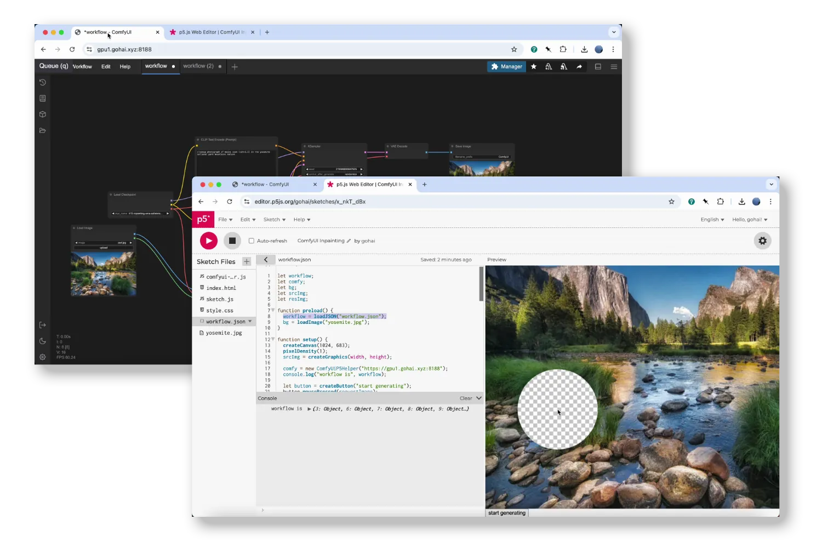
Task: Collapse the console with the chevron
Action: tap(479, 398)
